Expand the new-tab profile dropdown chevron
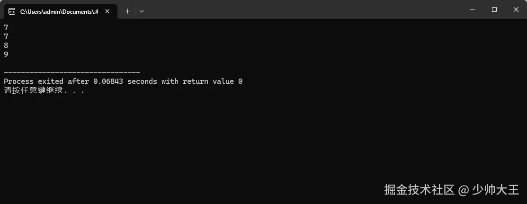Image resolution: width=527 pixels, height=204 pixels. [x=142, y=11]
